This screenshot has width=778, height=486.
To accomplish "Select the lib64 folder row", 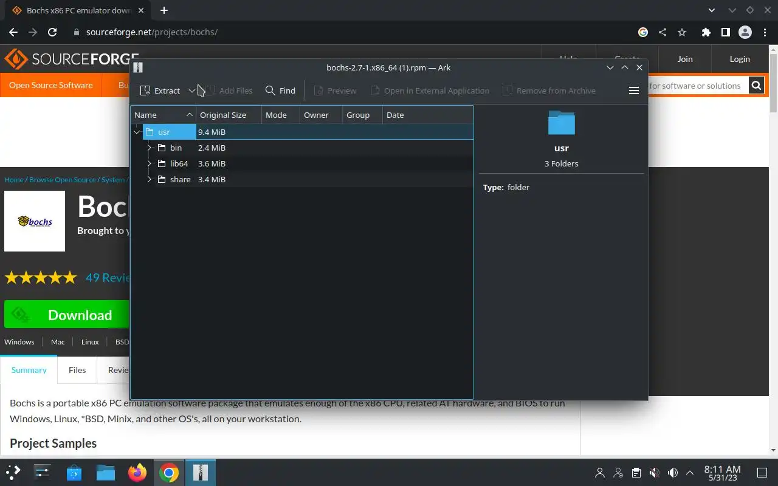I will [302, 163].
